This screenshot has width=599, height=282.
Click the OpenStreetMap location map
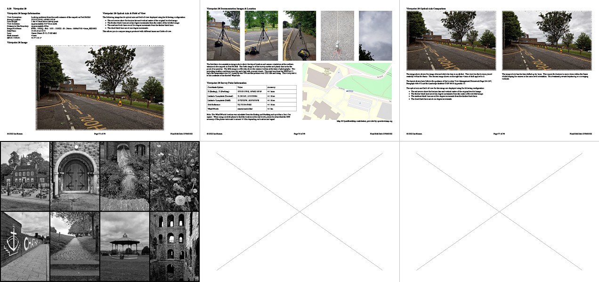(x=347, y=91)
